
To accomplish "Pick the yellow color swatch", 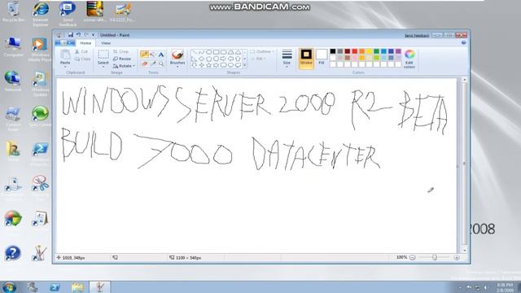I will coord(369,51).
